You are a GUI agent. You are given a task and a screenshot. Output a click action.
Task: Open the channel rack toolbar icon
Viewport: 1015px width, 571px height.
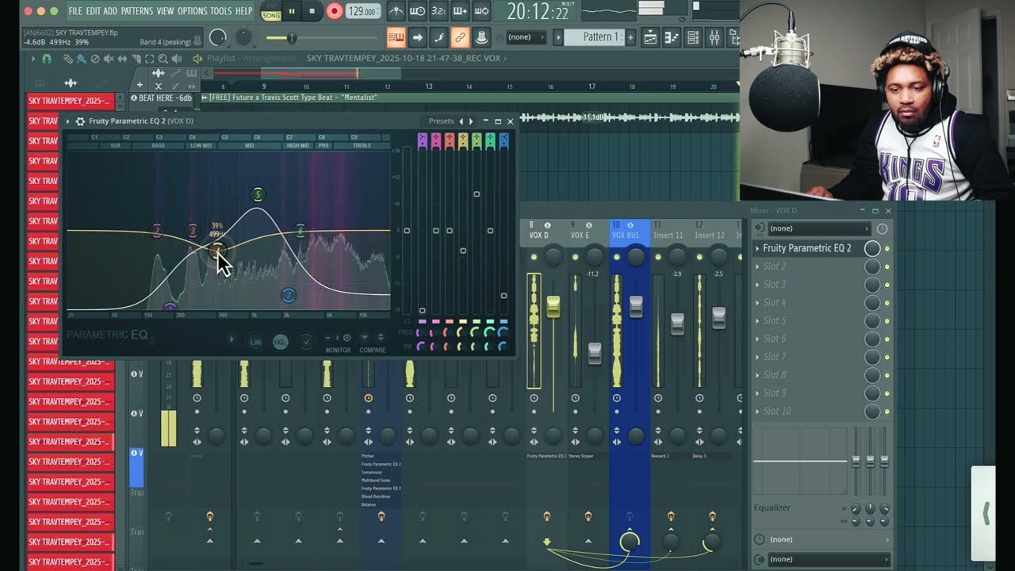point(692,37)
